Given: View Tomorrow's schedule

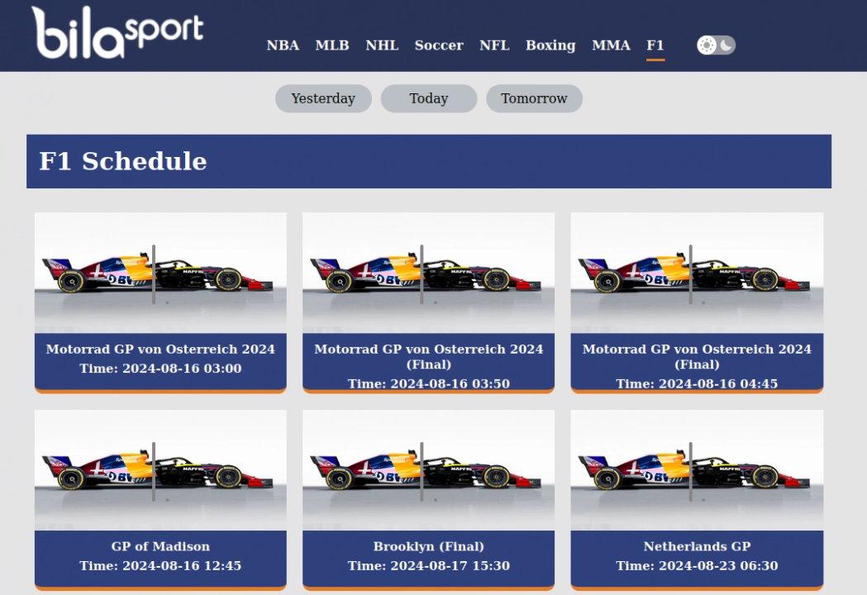Looking at the screenshot, I should click(534, 98).
